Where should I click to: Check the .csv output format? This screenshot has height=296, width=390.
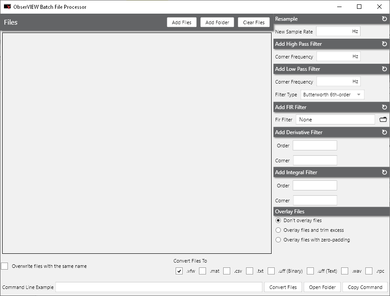point(227,271)
